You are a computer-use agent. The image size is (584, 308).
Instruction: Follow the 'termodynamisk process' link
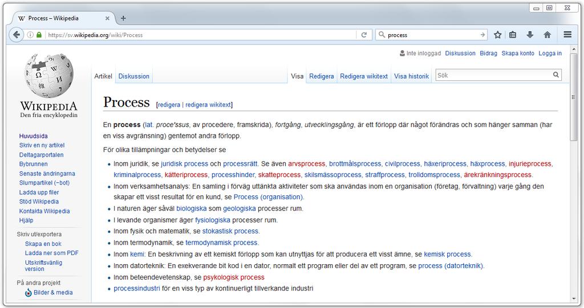[x=221, y=243]
